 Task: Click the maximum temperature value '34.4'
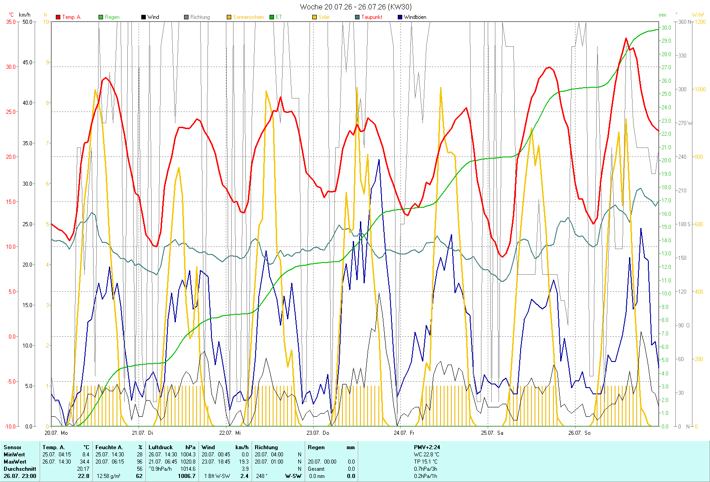(x=85, y=462)
